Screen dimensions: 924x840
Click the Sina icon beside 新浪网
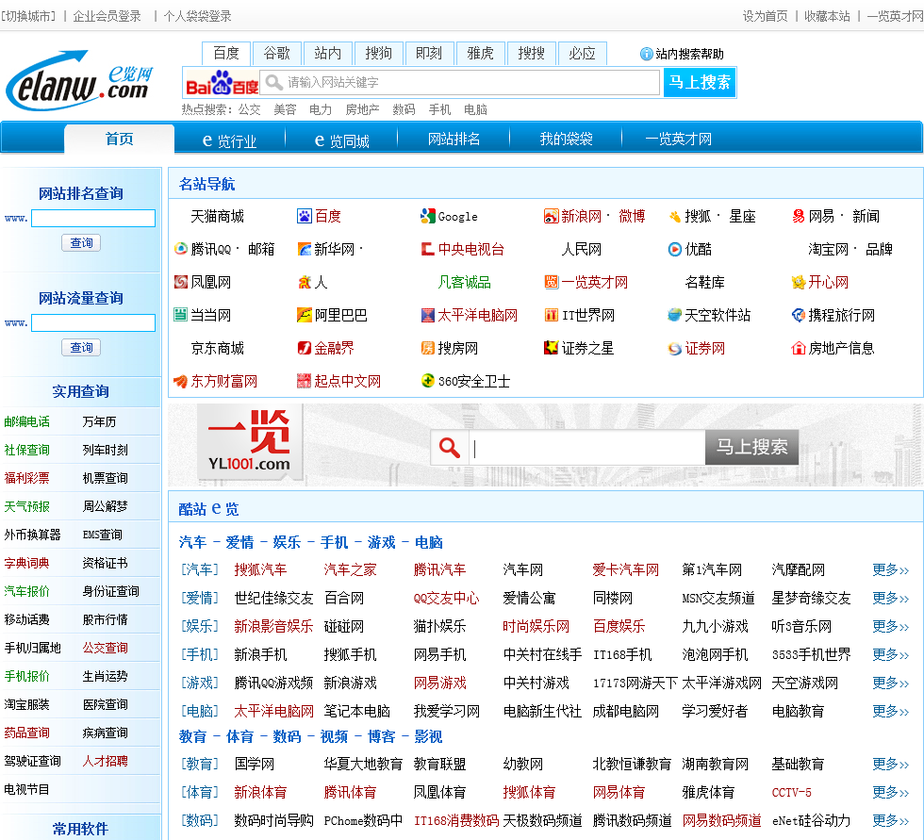pyautogui.click(x=551, y=216)
